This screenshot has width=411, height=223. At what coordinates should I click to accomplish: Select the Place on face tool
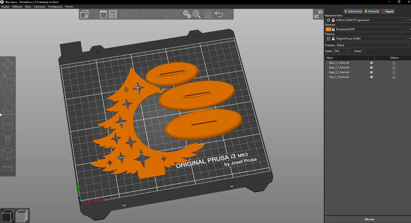(8, 108)
